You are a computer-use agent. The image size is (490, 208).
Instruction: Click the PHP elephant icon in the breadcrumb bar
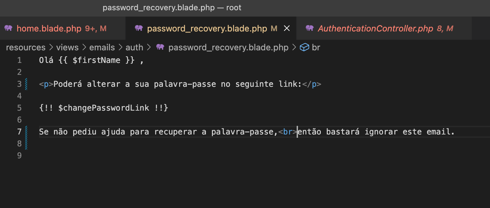point(160,47)
